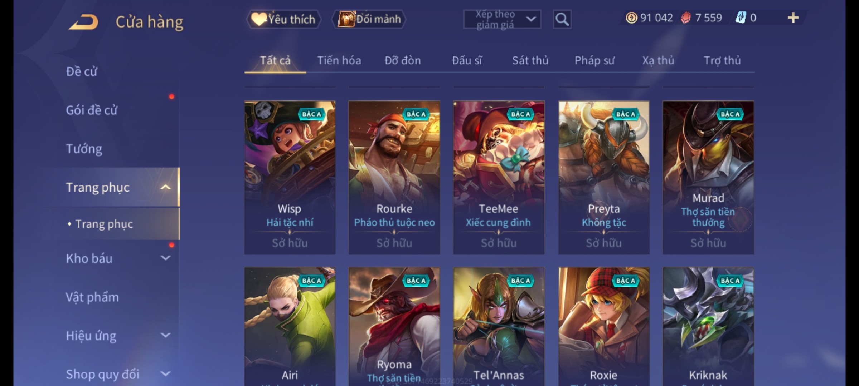
Task: Select Murad Thợ săn tiền thưởng skin
Action: click(708, 177)
